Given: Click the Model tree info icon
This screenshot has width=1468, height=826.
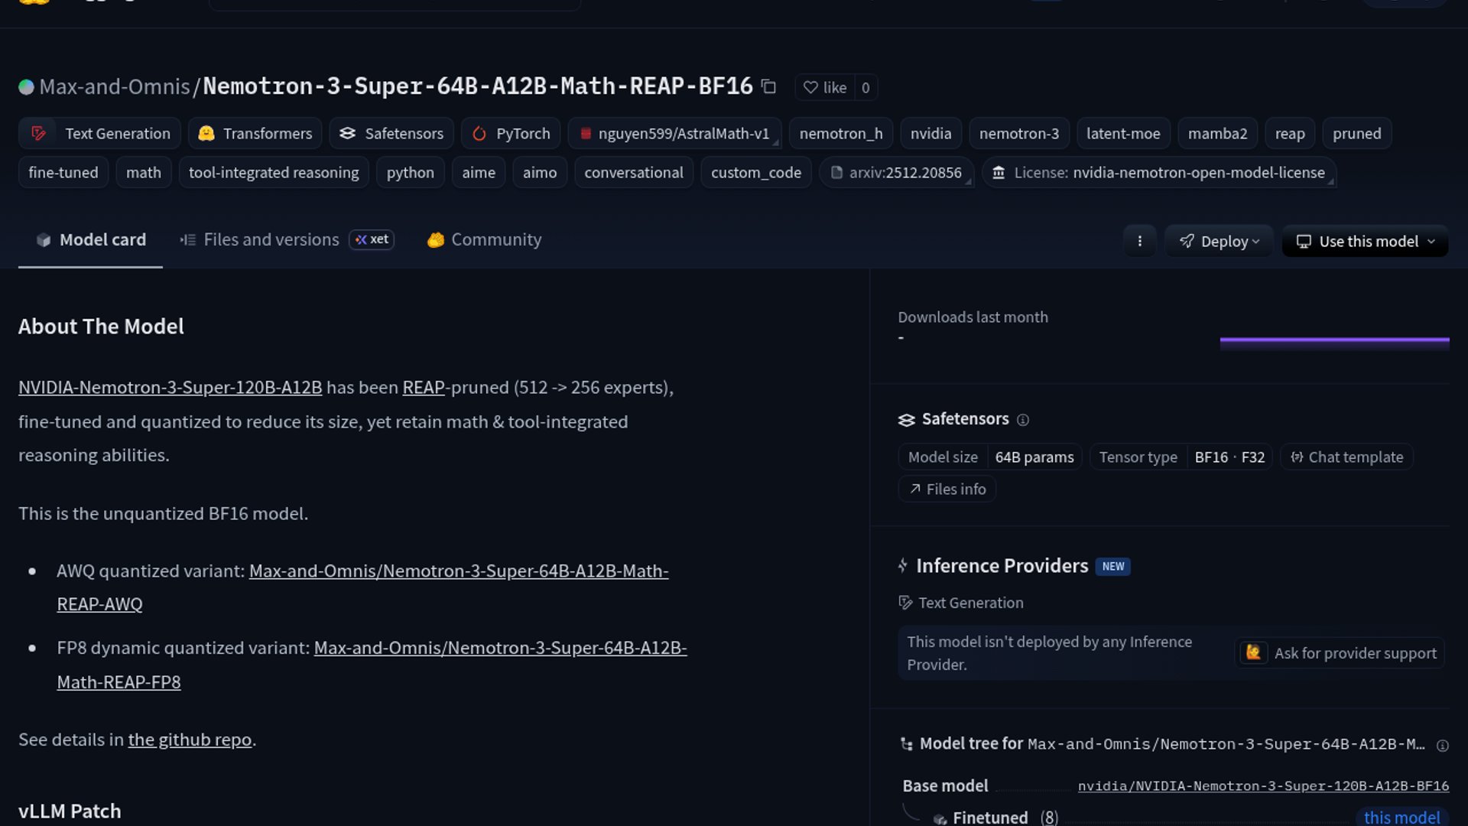Looking at the screenshot, I should pos(1442,746).
